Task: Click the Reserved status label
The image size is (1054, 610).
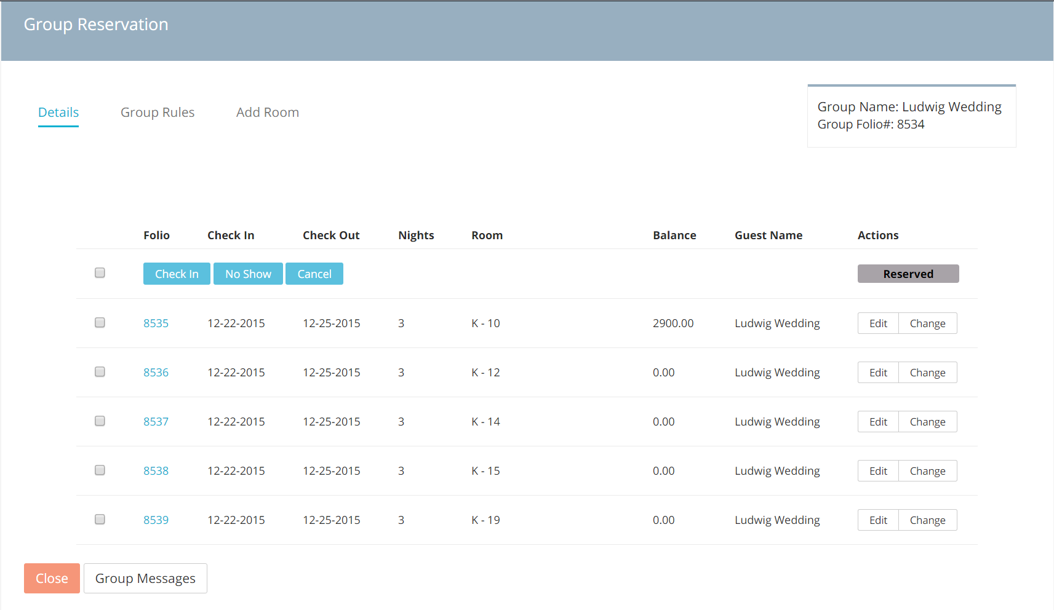Action: tap(908, 274)
